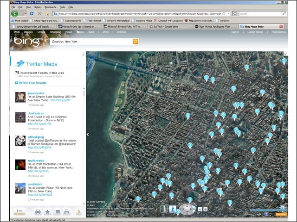297x222 pixels.
Task: Adjust the map slider at bottom right
Action: tap(268, 210)
